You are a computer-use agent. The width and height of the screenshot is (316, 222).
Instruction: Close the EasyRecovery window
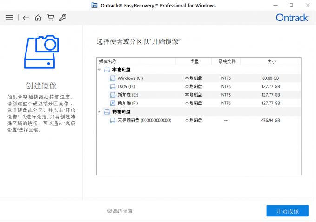coord(308,6)
